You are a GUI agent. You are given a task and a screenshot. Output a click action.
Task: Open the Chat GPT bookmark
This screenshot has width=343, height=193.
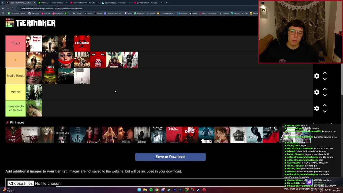point(78,13)
